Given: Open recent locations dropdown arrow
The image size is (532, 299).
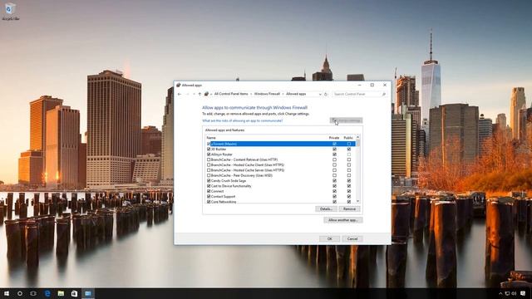Looking at the screenshot, I should [194, 94].
